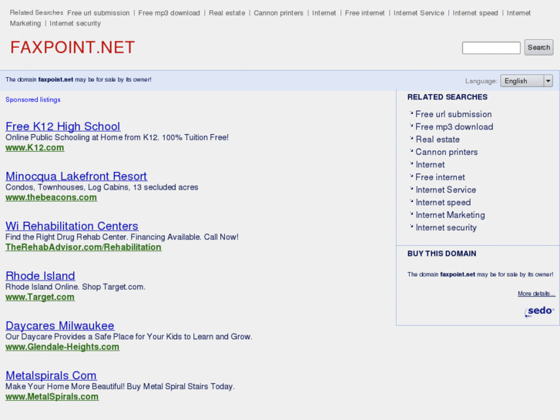This screenshot has height=420, width=560.
Task: Click the Sponsored listings label
Action: (33, 99)
